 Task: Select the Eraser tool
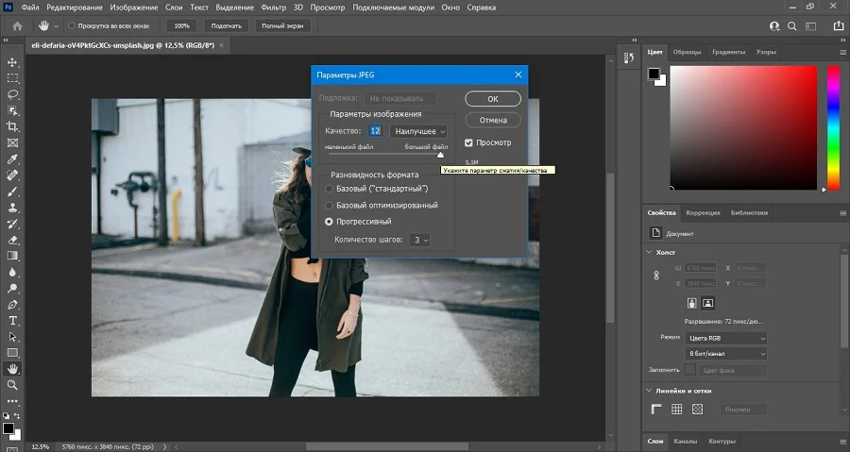[x=12, y=240]
